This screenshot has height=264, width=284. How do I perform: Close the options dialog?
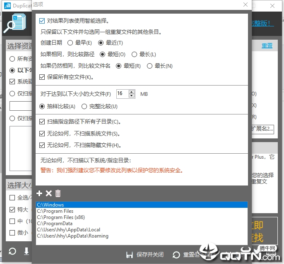click(x=245, y=5)
